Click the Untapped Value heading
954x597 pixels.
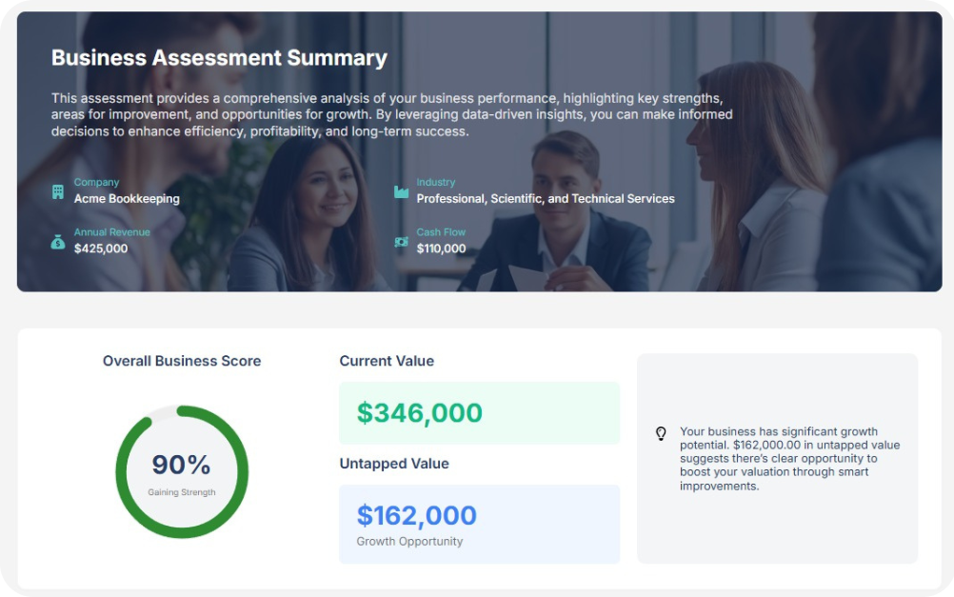click(394, 464)
